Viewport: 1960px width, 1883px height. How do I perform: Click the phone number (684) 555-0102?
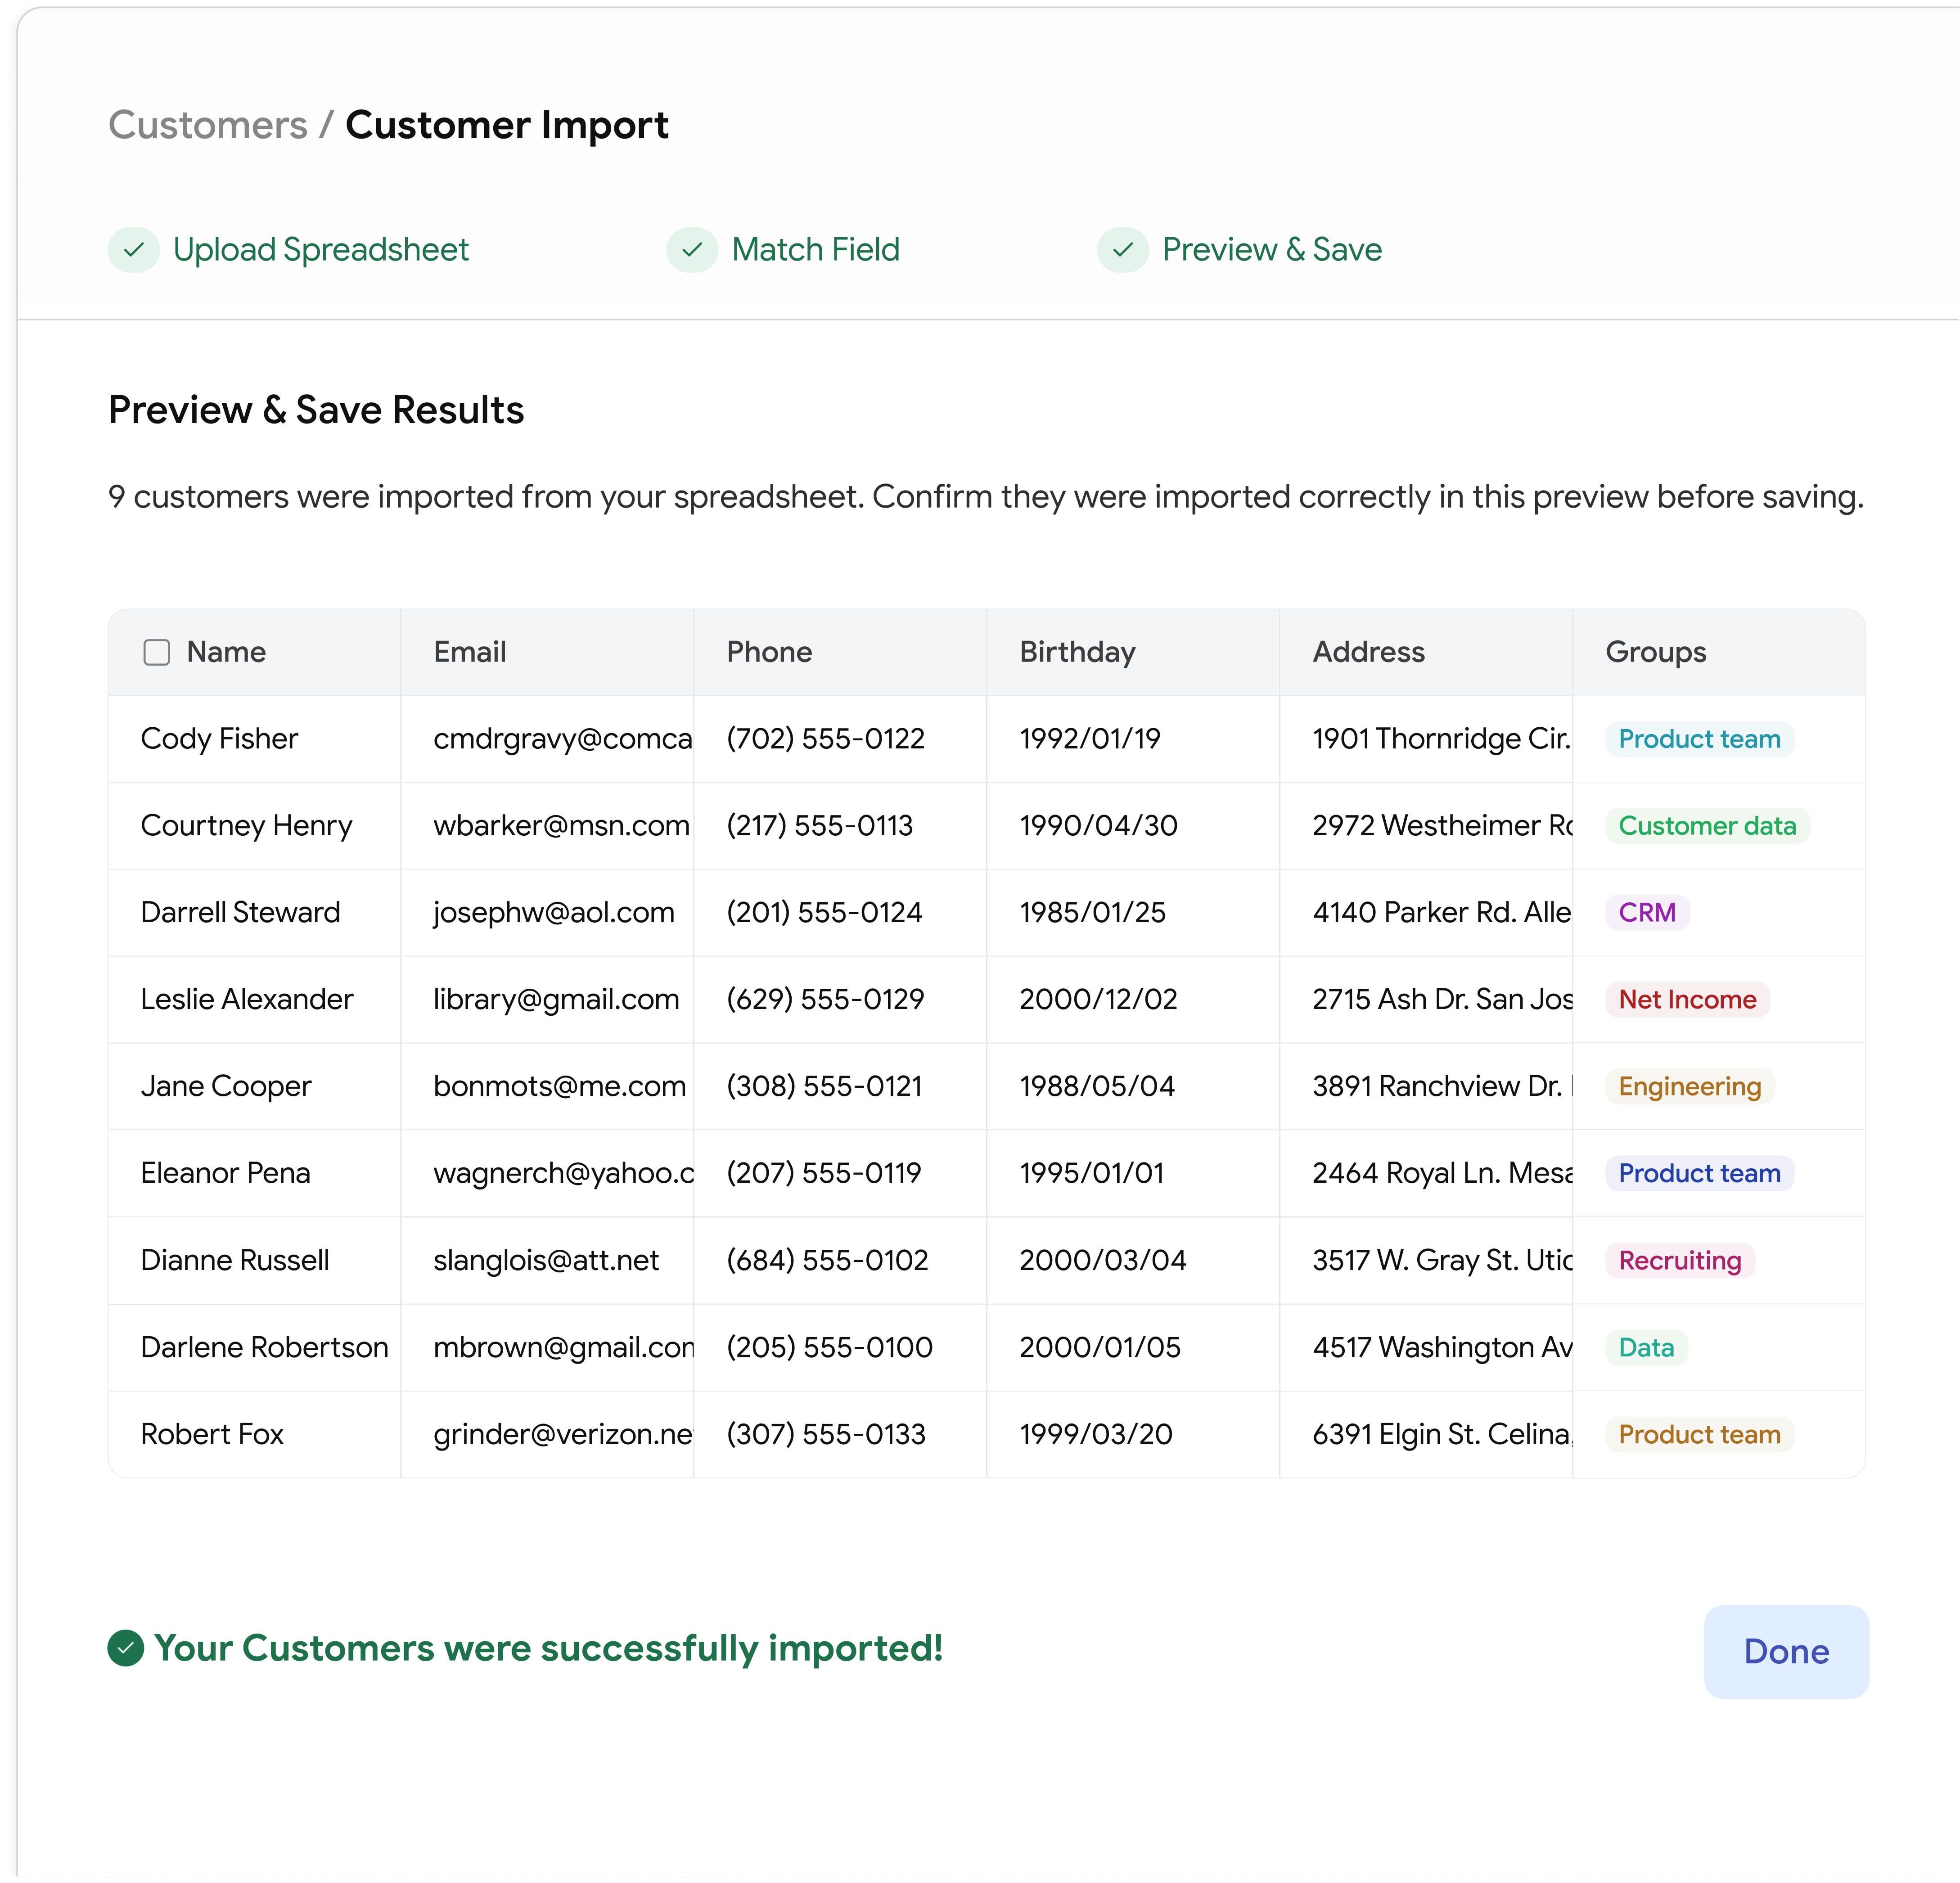pyautogui.click(x=827, y=1261)
